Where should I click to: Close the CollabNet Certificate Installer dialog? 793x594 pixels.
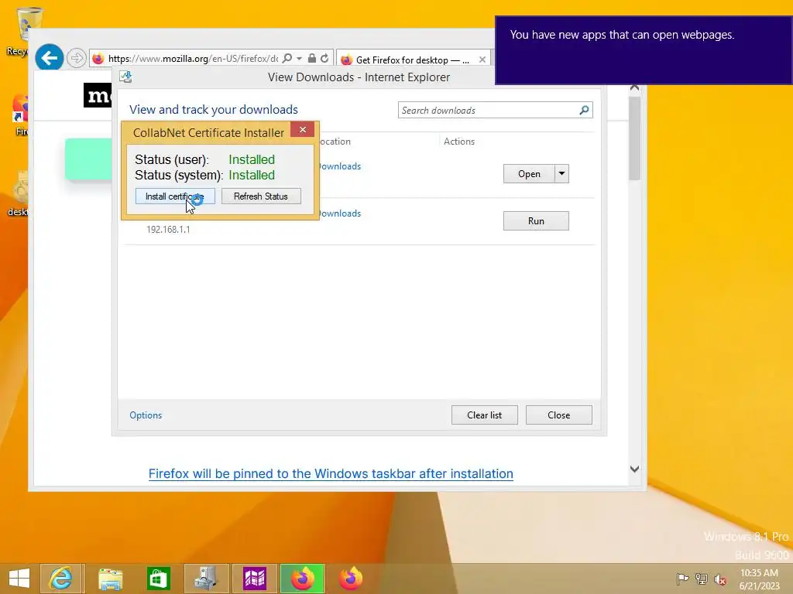[303, 130]
